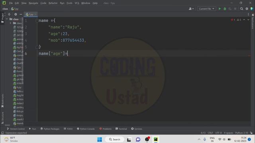The width and height of the screenshot is (255, 143).
Task: Click the Expand/Collapse all icon in Project panel
Action: point(9,14)
